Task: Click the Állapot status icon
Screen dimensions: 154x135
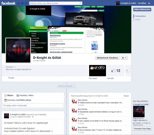Action: coord(5,95)
